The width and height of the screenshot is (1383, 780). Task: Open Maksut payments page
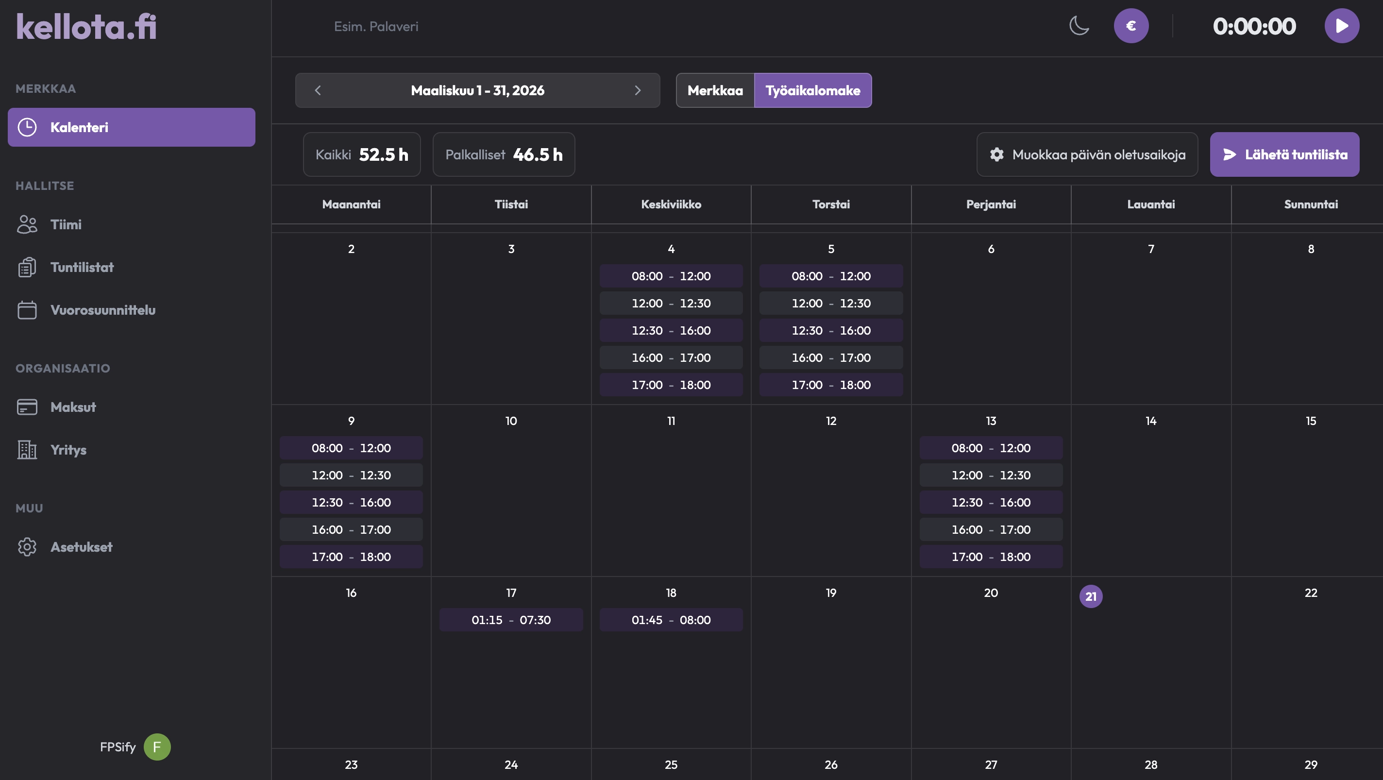[x=73, y=407]
